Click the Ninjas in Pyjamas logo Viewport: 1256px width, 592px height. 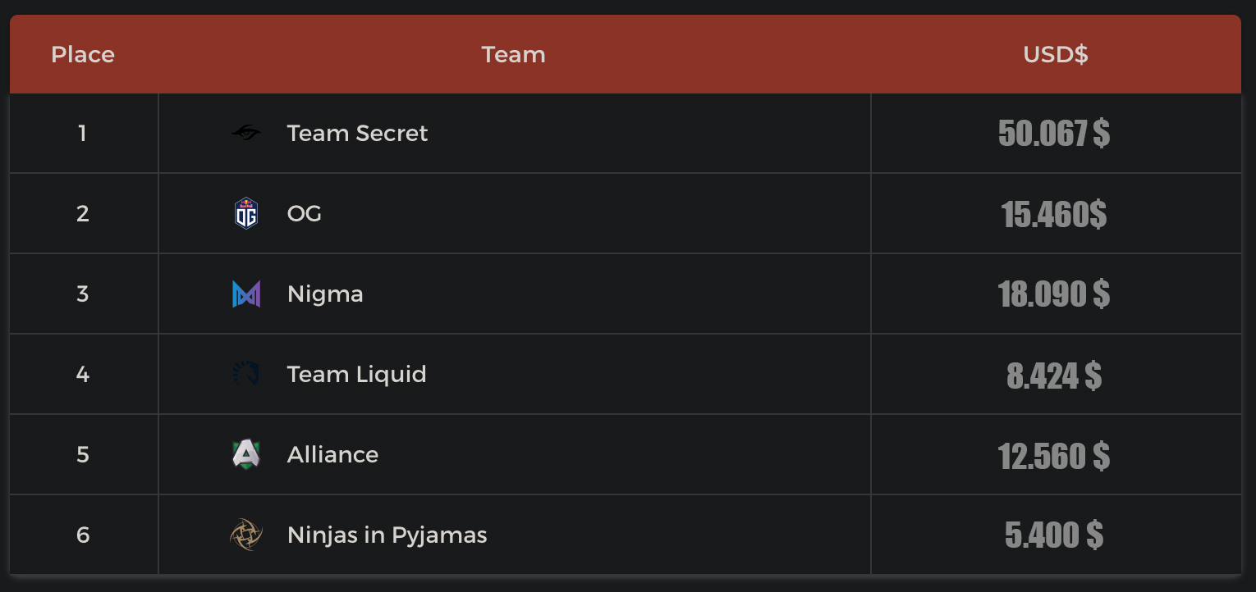tap(246, 535)
